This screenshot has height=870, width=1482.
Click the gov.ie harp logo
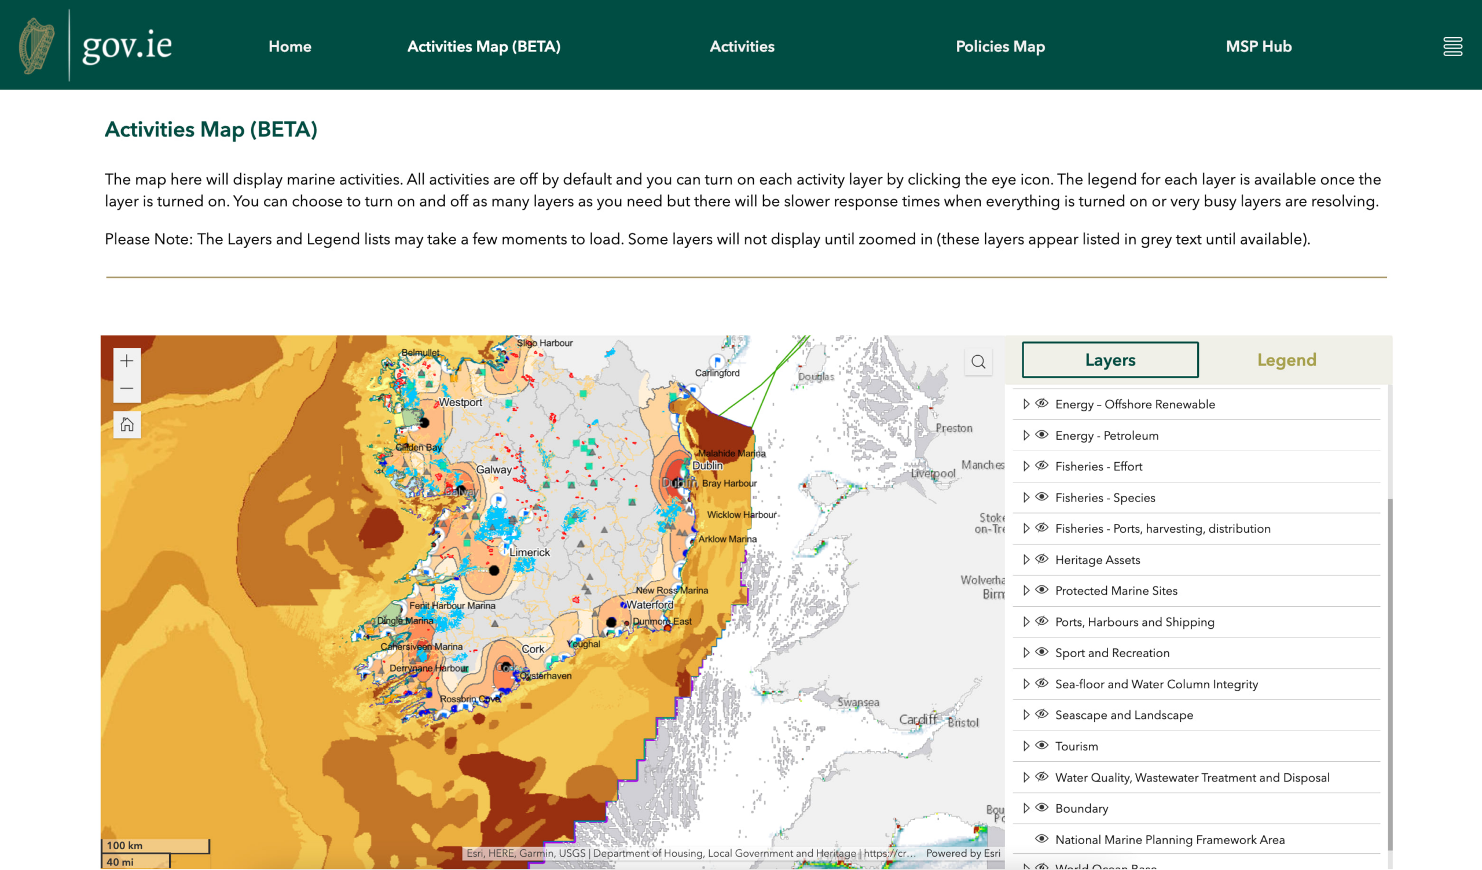pos(37,46)
